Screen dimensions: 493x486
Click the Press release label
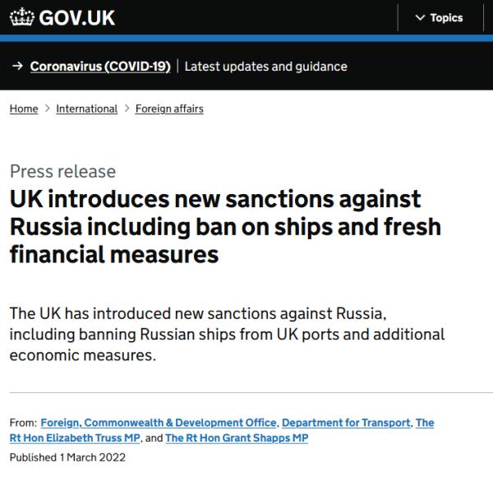62,172
